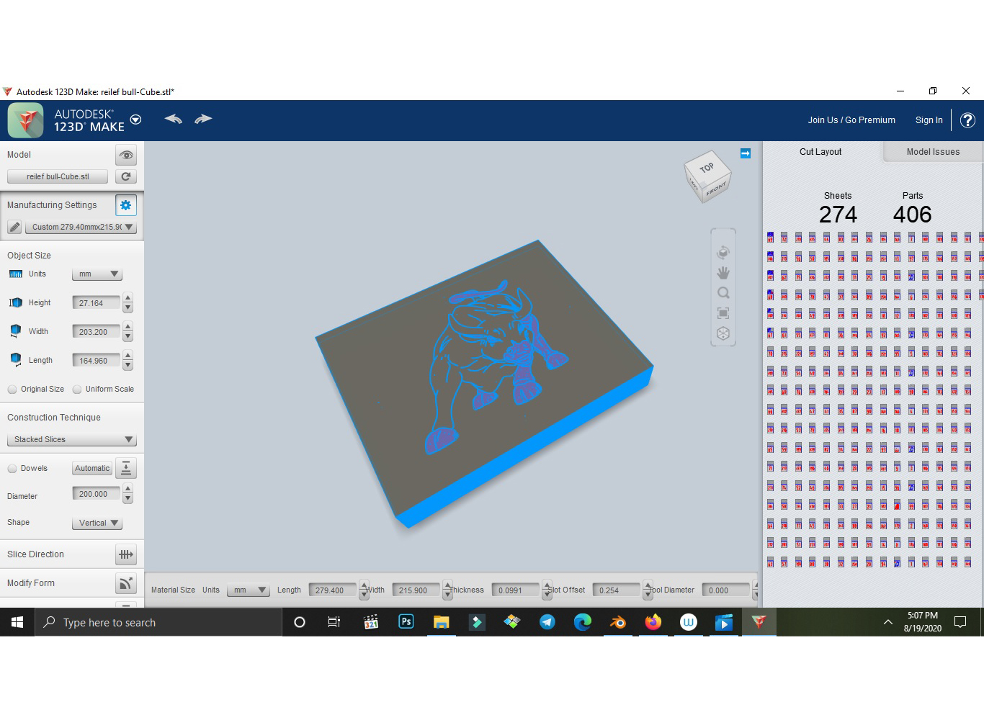This screenshot has height=720, width=984.
Task: Toggle model visibility eye icon
Action: pyautogui.click(x=126, y=155)
